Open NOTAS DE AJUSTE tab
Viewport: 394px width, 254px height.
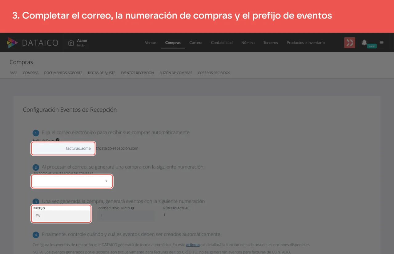click(102, 73)
